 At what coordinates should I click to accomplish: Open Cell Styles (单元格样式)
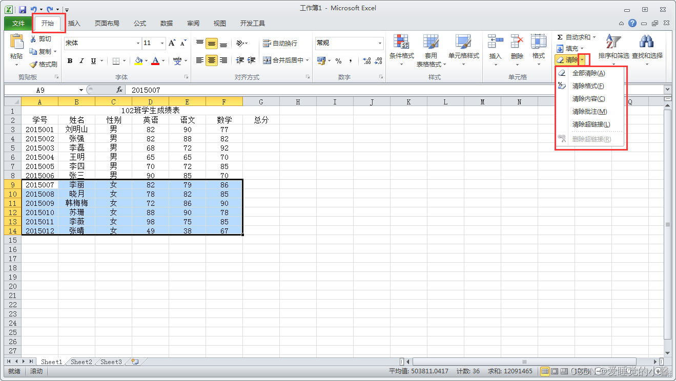point(463,50)
